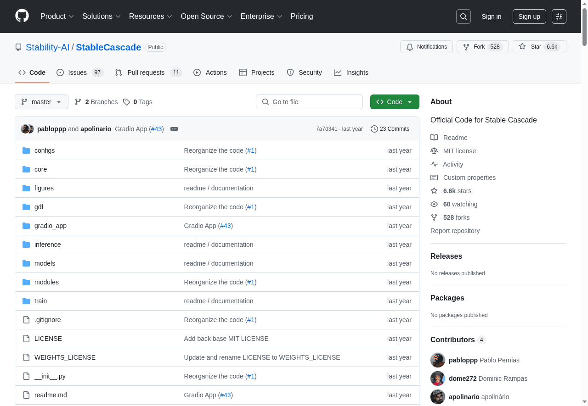The width and height of the screenshot is (588, 406).
Task: Click the appearance settings icon in header
Action: coord(559,17)
